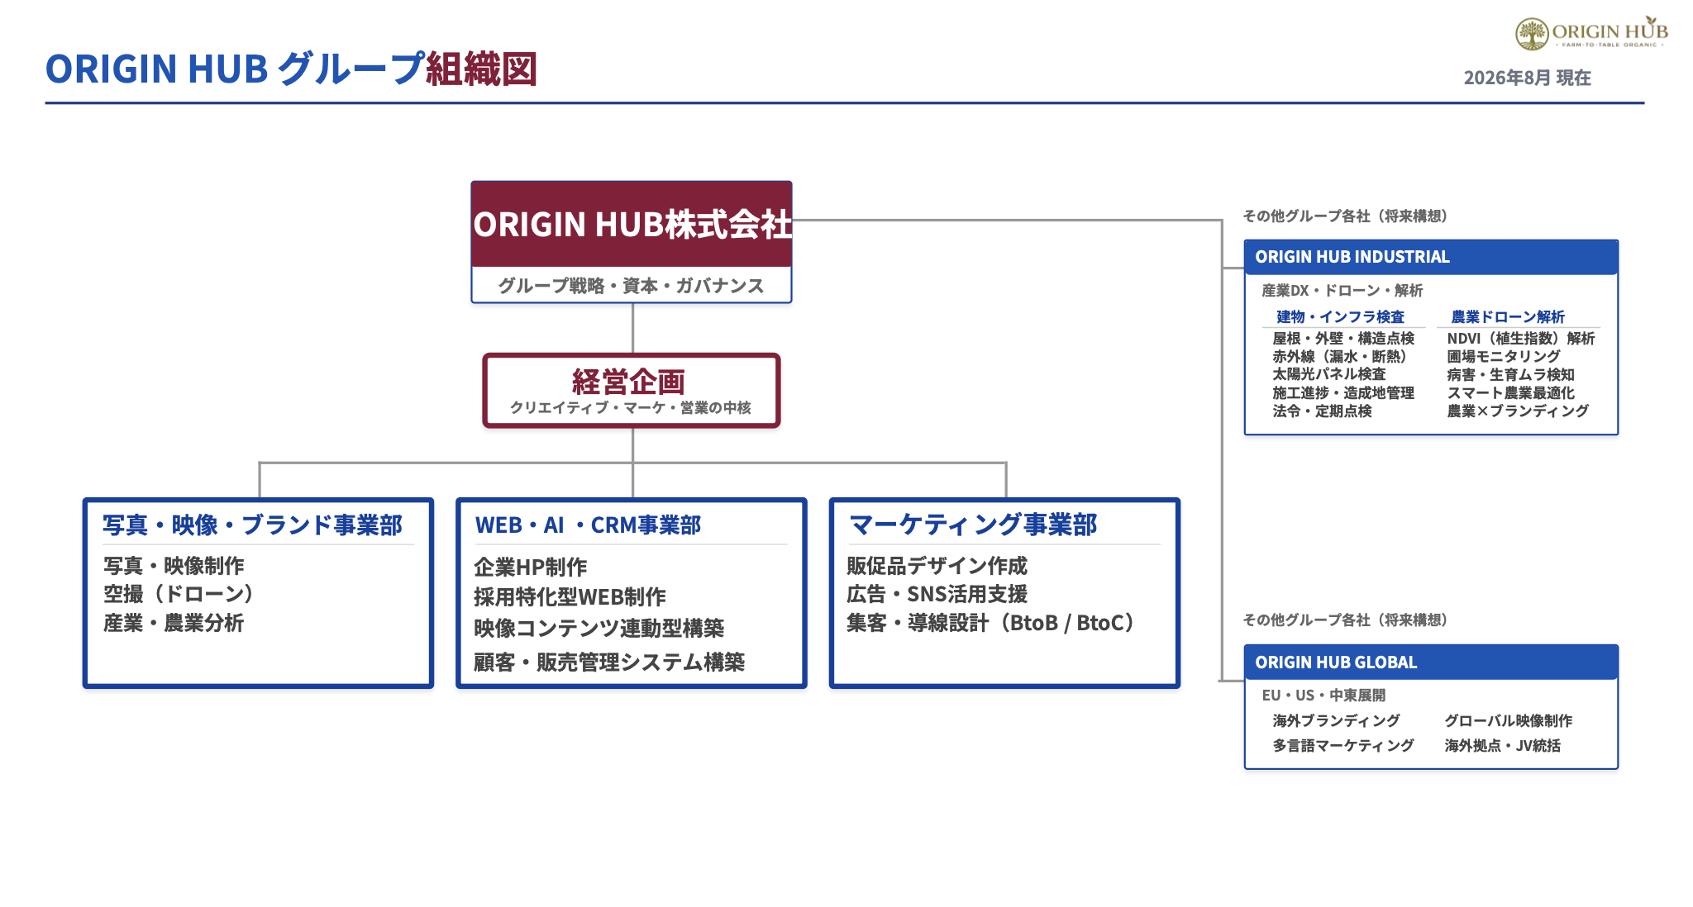Click 農業ドローン解析 column heading
This screenshot has width=1693, height=907.
click(1508, 317)
